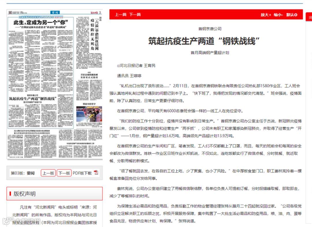Select thumbnail article 筑起抗疫生产两道"钢铁战线"

[x=33, y=98]
